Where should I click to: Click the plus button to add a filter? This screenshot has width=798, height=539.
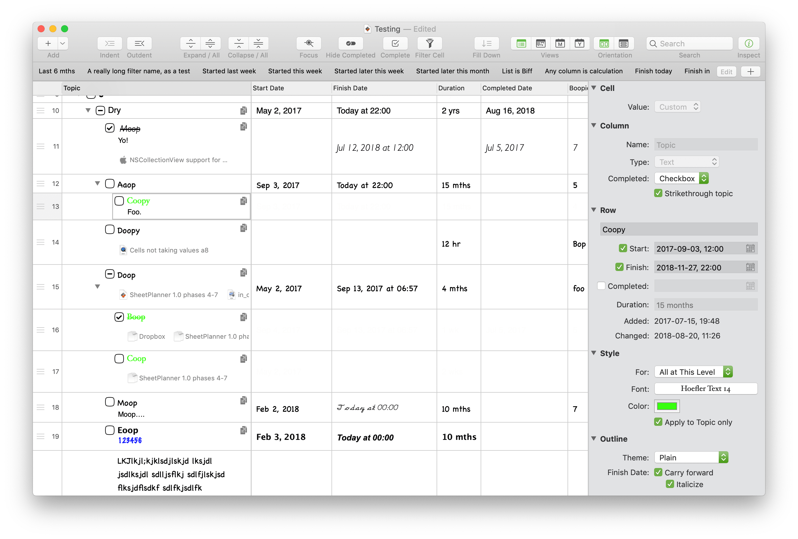coord(751,71)
